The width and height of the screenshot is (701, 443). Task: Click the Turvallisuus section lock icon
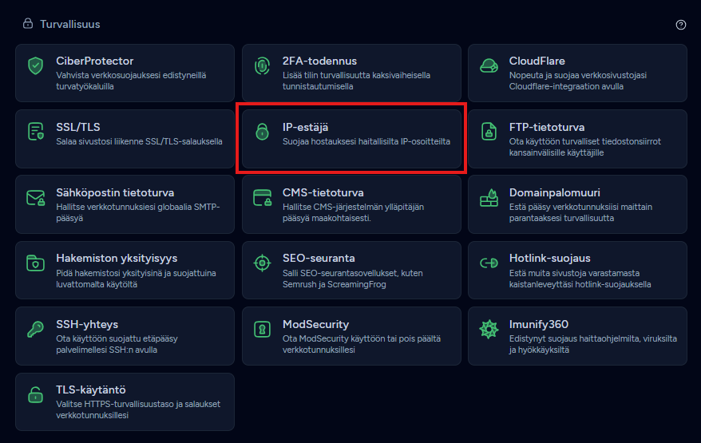click(x=28, y=23)
